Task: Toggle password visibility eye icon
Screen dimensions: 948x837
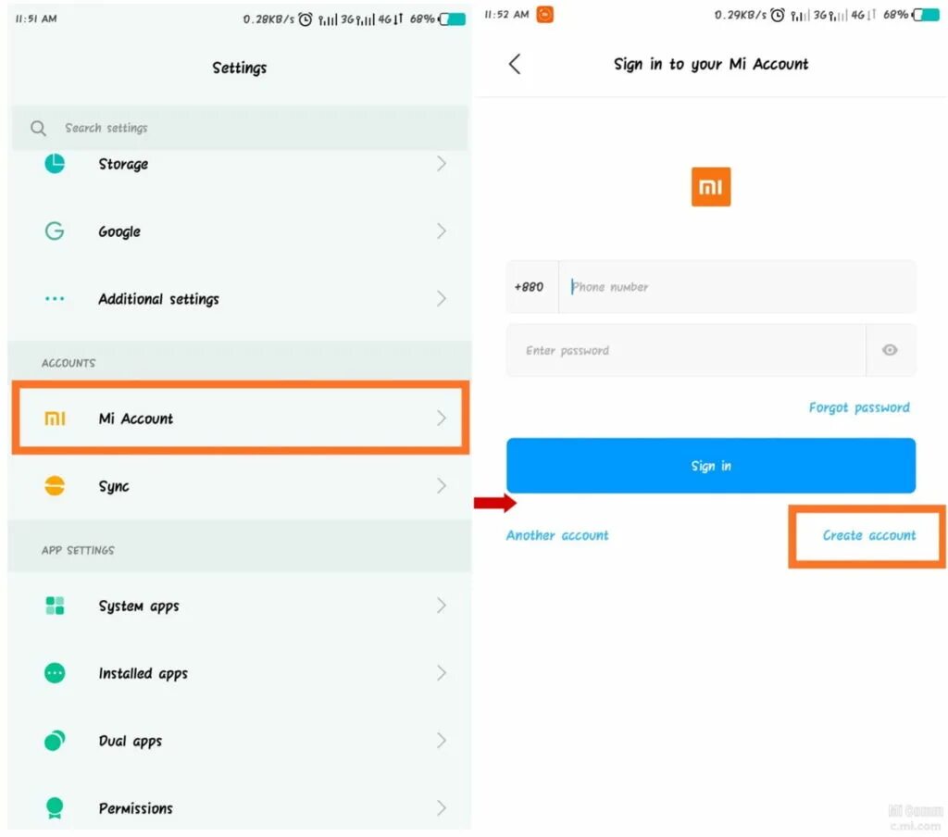Action: pos(890,350)
